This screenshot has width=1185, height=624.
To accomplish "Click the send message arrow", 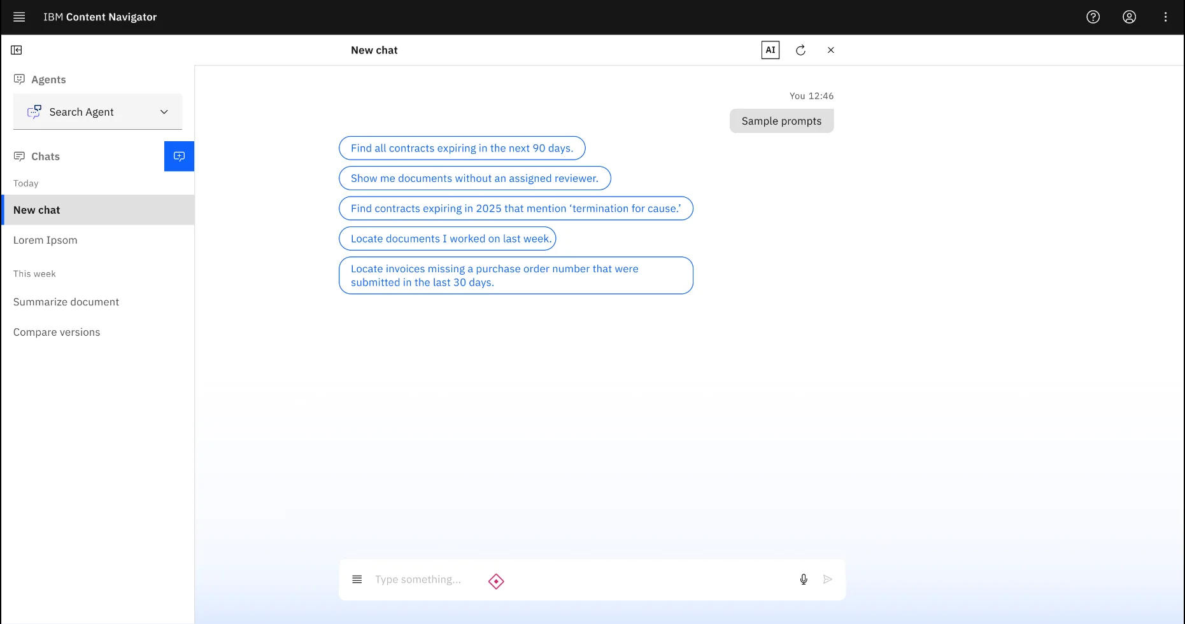I will click(x=827, y=579).
